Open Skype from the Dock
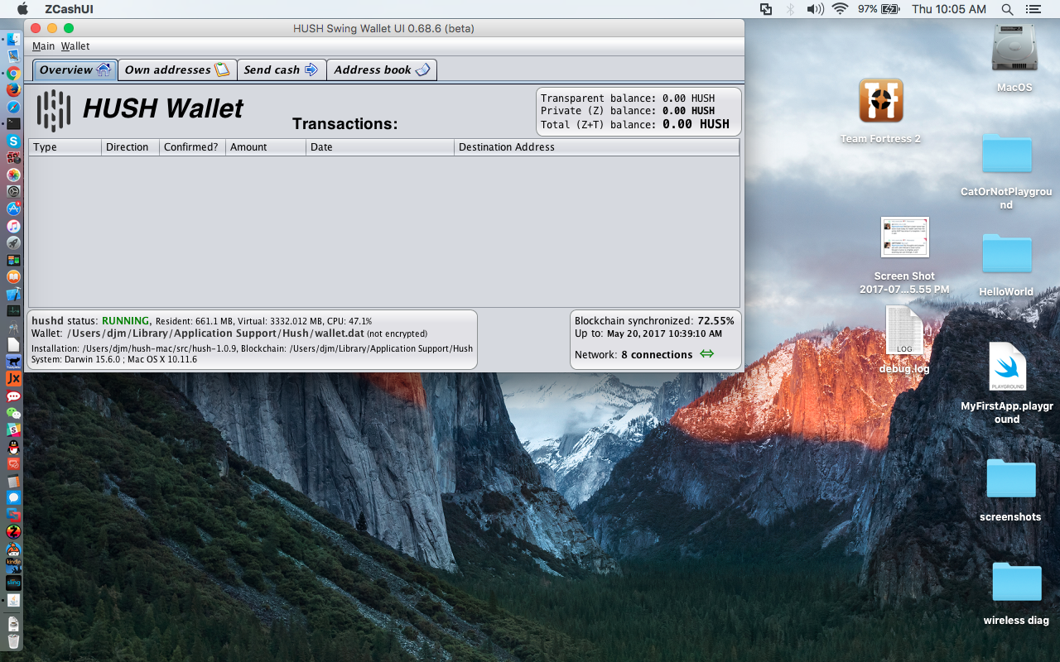1060x662 pixels. (x=13, y=141)
